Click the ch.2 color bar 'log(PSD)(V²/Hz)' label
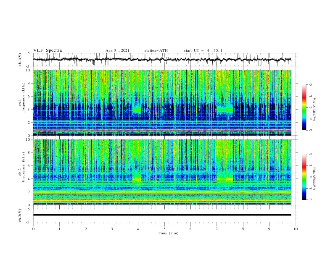333x257 pixels. (x=314, y=179)
